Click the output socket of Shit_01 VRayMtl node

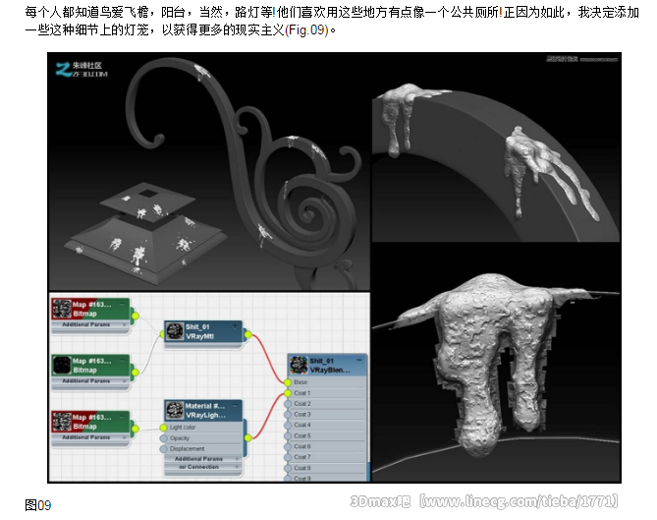[248, 334]
